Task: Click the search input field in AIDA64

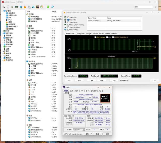Action: tap(143, 7)
